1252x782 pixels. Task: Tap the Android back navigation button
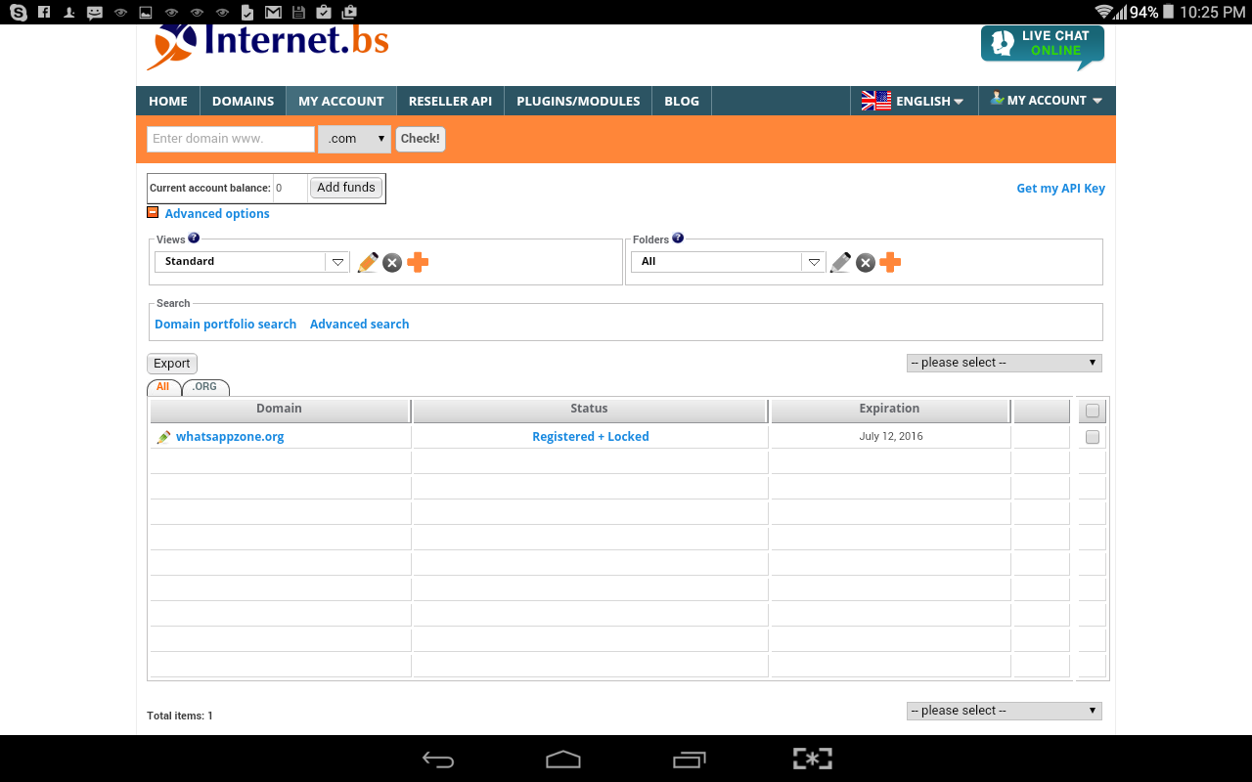tap(438, 760)
